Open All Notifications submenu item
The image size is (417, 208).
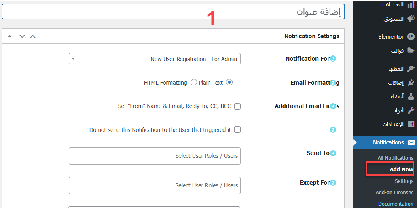pos(395,158)
